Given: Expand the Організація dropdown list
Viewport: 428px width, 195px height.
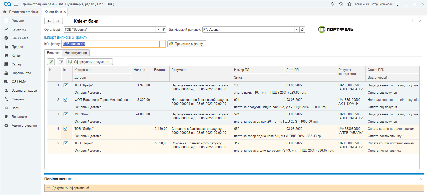Looking at the screenshot, I should pyautogui.click(x=158, y=30).
